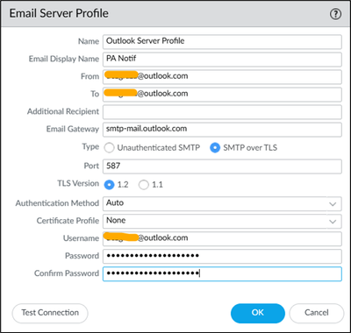Open the help question mark icon
The width and height of the screenshot is (351, 333).
click(x=335, y=14)
